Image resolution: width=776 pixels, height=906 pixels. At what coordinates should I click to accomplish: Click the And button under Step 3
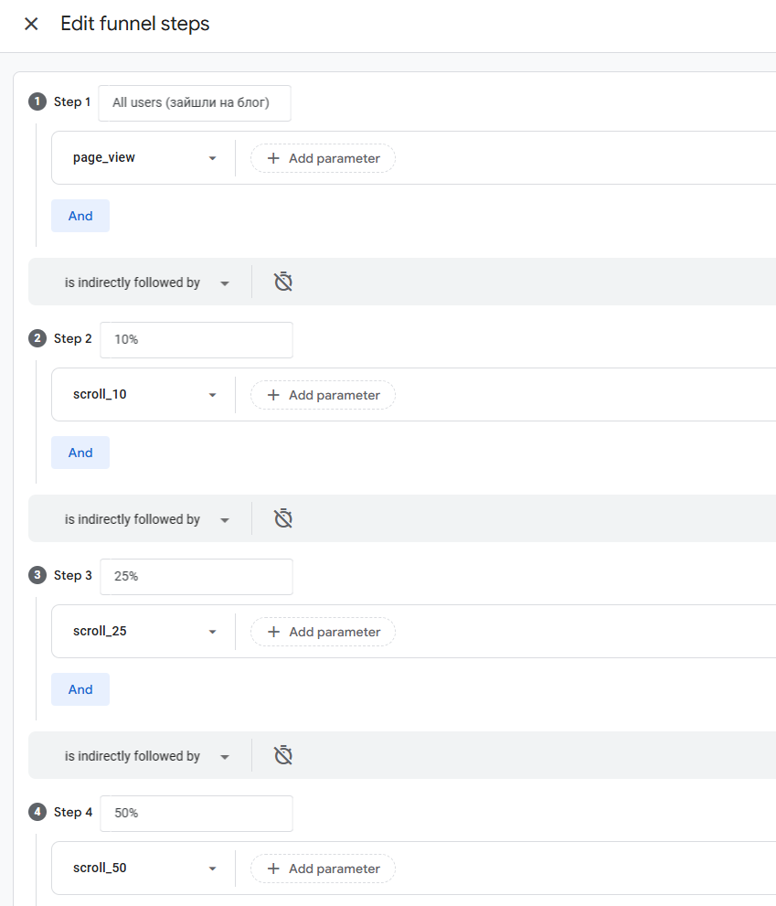click(x=80, y=689)
